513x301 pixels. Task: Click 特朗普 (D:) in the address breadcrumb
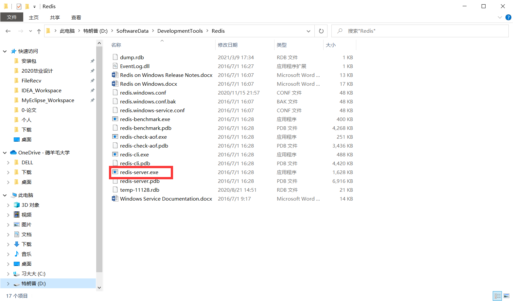click(x=96, y=31)
